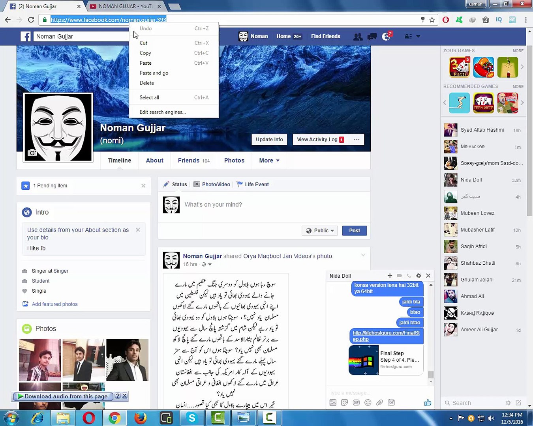
Task: Open the About tab on profile
Action: pos(154,161)
